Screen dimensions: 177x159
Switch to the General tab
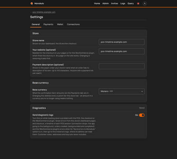click(36, 24)
